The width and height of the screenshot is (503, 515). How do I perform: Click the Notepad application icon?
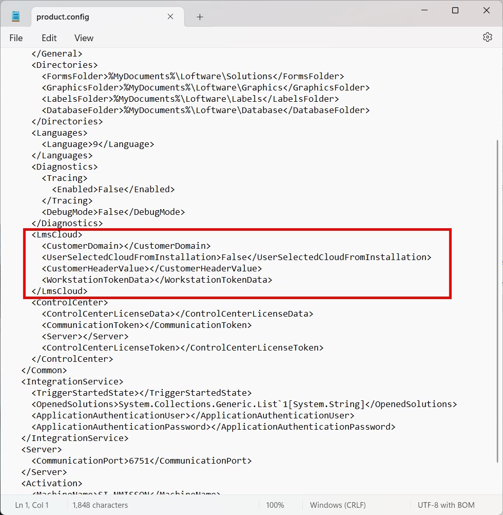15,15
